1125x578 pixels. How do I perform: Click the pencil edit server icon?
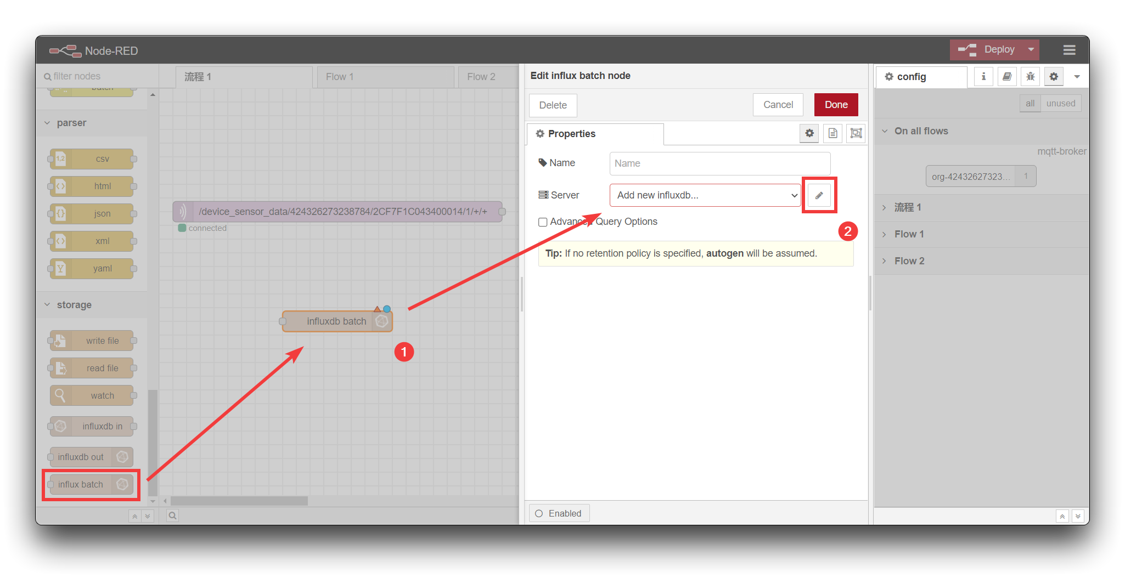(x=819, y=195)
